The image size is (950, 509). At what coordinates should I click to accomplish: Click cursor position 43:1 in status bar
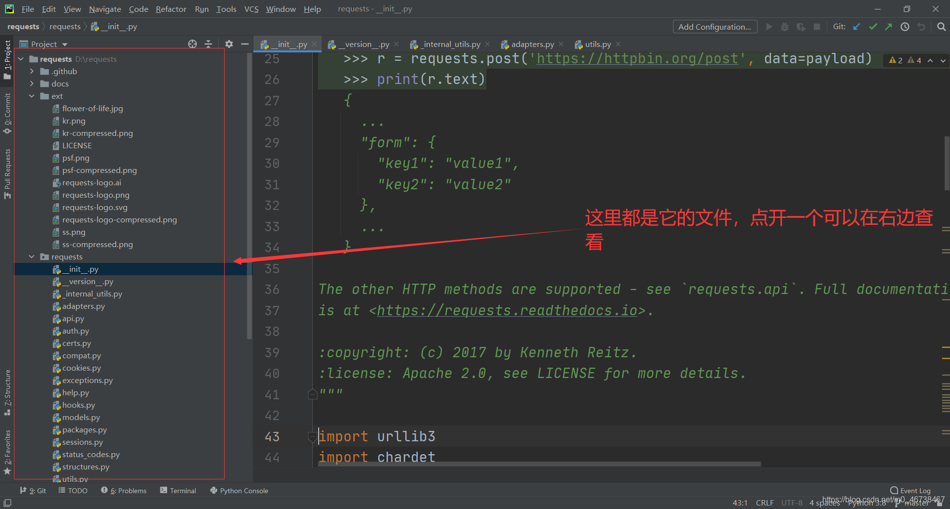click(x=740, y=503)
